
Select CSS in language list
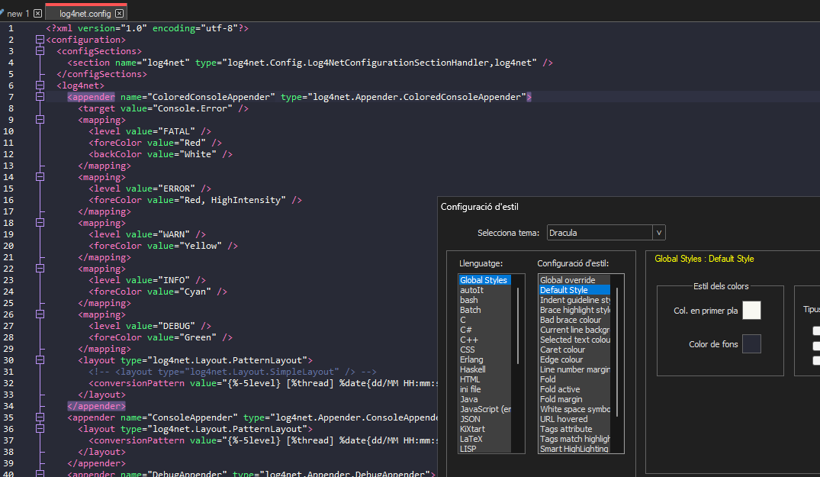click(x=485, y=350)
